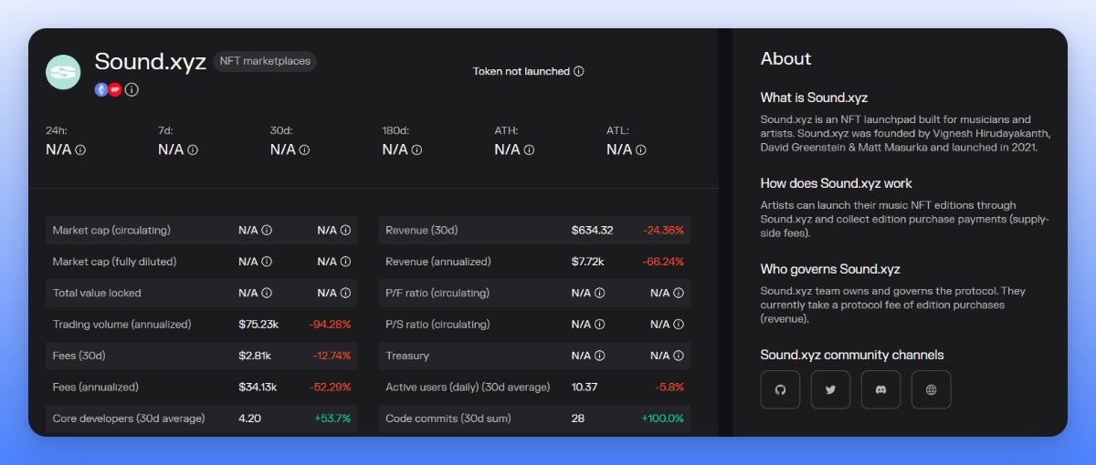Click the Revenue (30d) label

[x=422, y=231]
